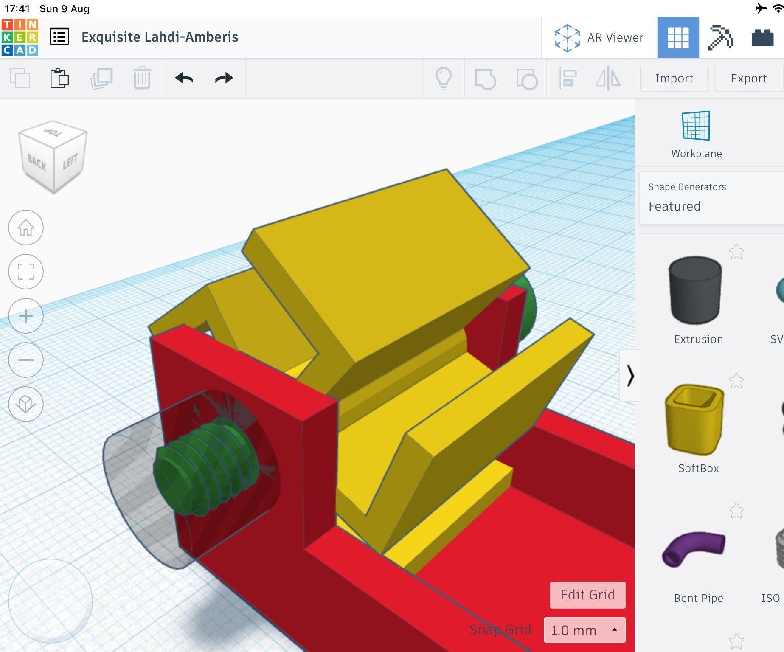The image size is (784, 652).
Task: Click the Mirror (flip) tool icon
Action: pyautogui.click(x=608, y=79)
